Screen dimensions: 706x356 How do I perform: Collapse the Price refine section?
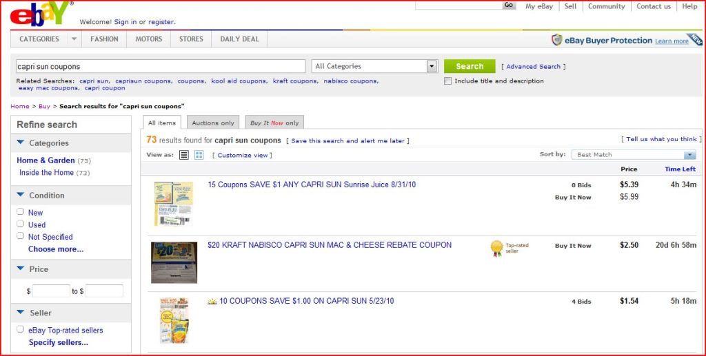point(20,269)
